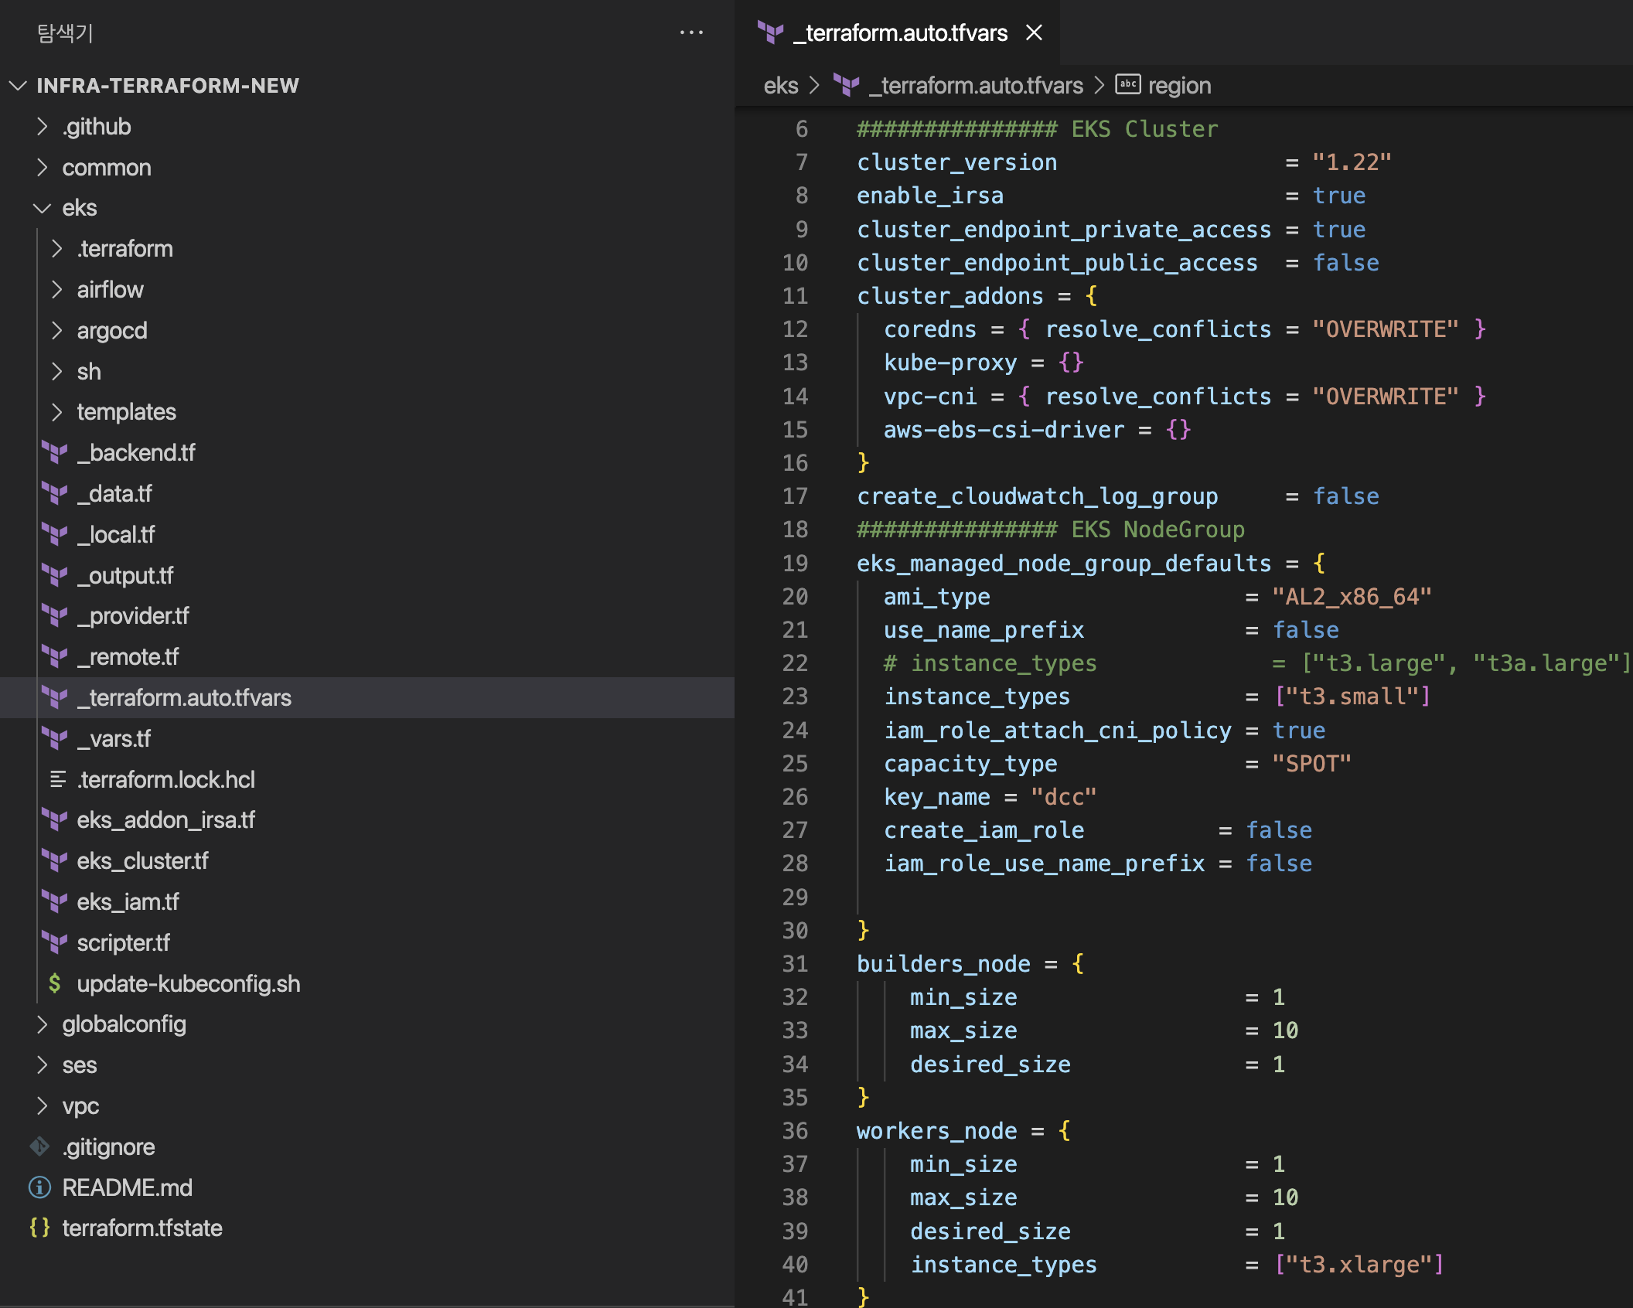Click Terraform icon of _local.tf

coord(55,534)
